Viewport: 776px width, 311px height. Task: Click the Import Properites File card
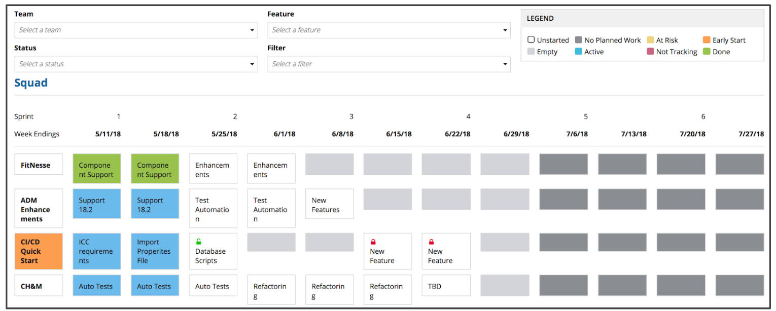click(x=155, y=251)
